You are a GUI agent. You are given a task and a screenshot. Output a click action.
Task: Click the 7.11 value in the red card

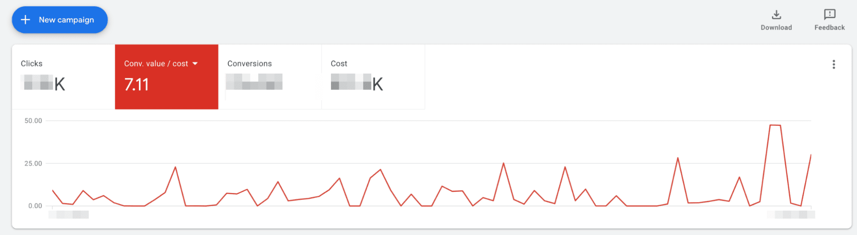[x=136, y=84]
